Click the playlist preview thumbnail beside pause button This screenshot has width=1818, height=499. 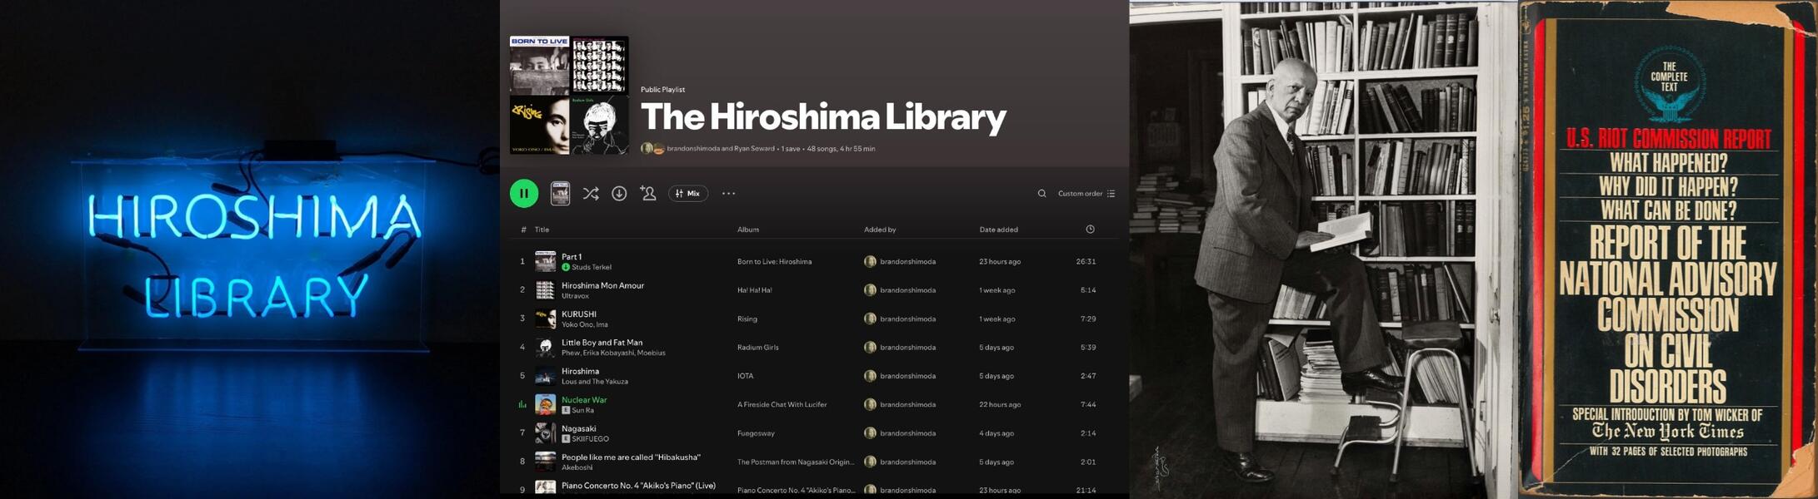[560, 193]
